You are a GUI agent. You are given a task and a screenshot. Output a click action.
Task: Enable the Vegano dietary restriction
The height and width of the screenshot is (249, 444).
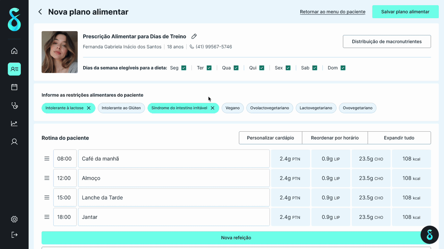232,108
